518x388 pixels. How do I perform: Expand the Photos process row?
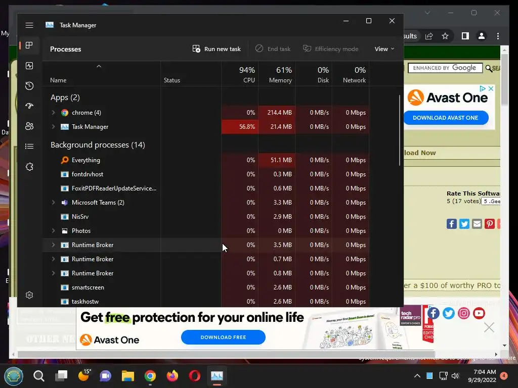point(53,230)
